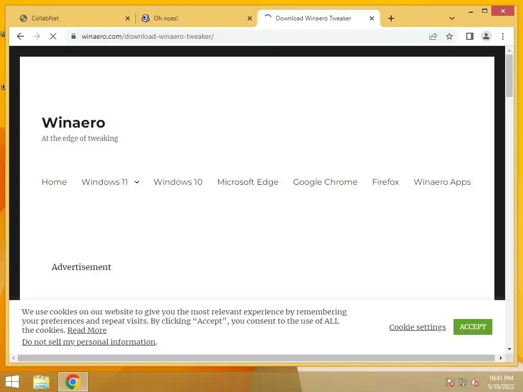
Task: Open Chrome three-dot menu
Action: tap(503, 36)
